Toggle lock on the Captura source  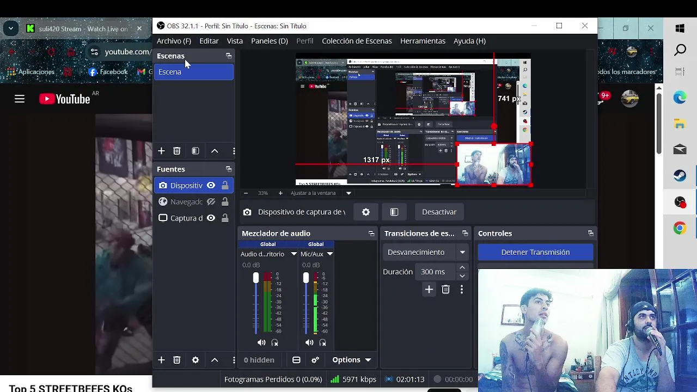[225, 218]
